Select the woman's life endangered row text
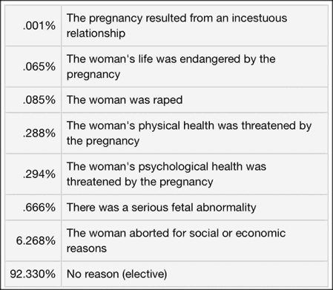 [171, 67]
